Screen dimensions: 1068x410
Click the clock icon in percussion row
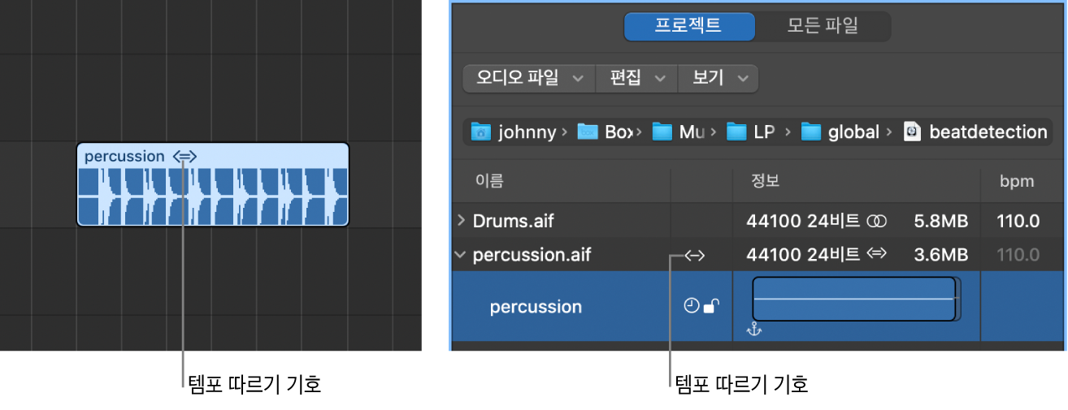coord(692,306)
